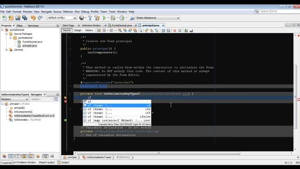Open the Navigate menu
Image resolution: width=300 pixels, height=169 pixels.
(x=46, y=12)
